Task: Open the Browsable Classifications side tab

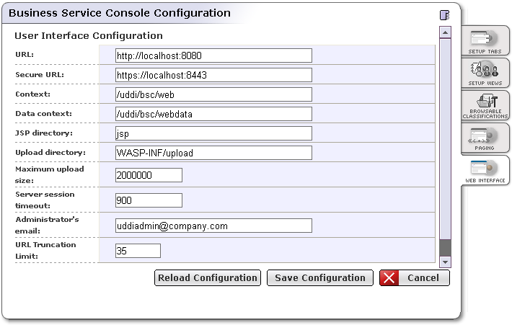Action: coord(485,105)
